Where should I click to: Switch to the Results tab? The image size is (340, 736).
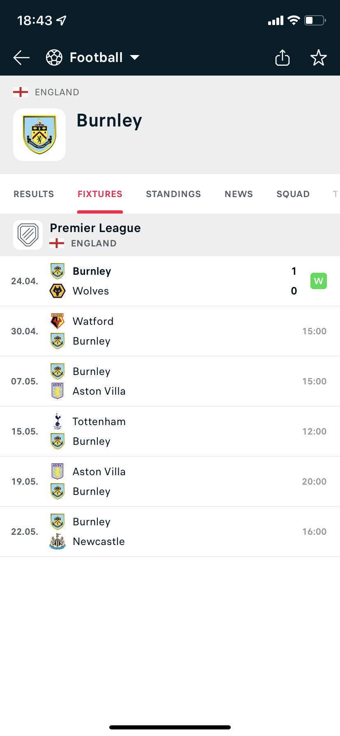tap(34, 194)
